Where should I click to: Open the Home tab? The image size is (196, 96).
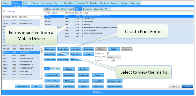[6, 3]
